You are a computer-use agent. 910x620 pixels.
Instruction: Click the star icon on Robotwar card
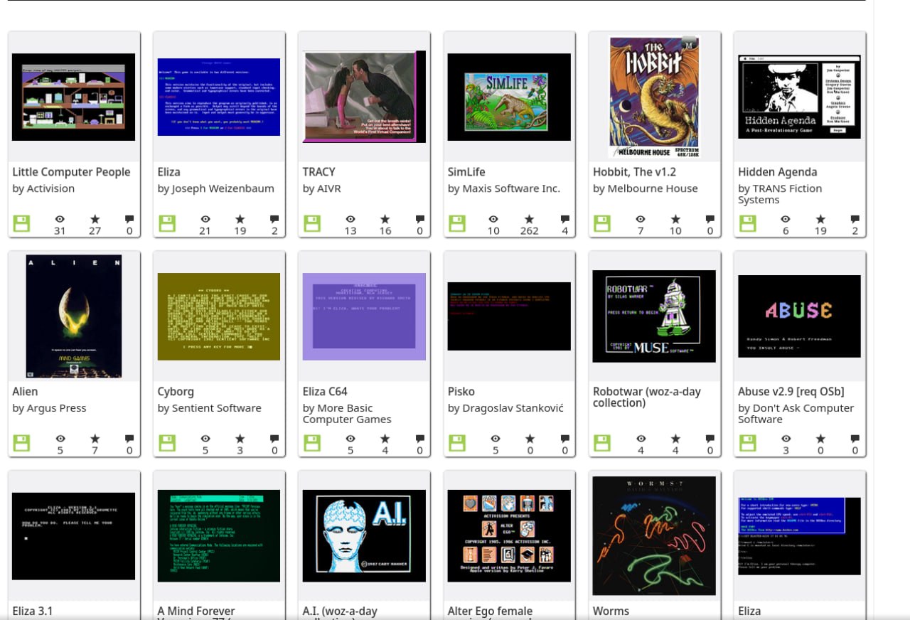[675, 439]
